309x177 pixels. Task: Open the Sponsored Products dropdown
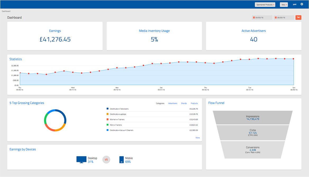265,4
